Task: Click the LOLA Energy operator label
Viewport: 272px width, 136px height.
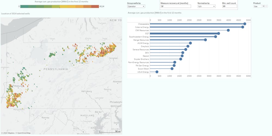Action: point(143,72)
